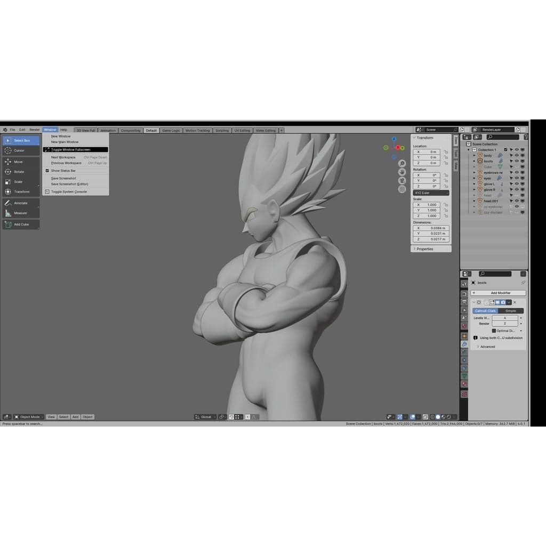
Task: Click the Location X input field
Action: [x=427, y=152]
